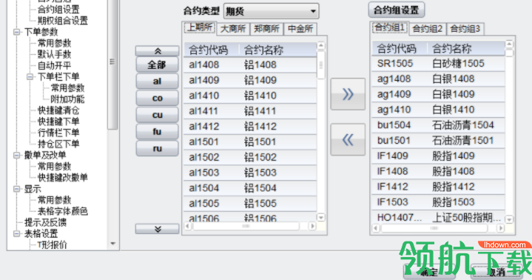This screenshot has height=280, width=532.
Task: Select the al1408 铝1408 contract row
Action: pos(250,65)
